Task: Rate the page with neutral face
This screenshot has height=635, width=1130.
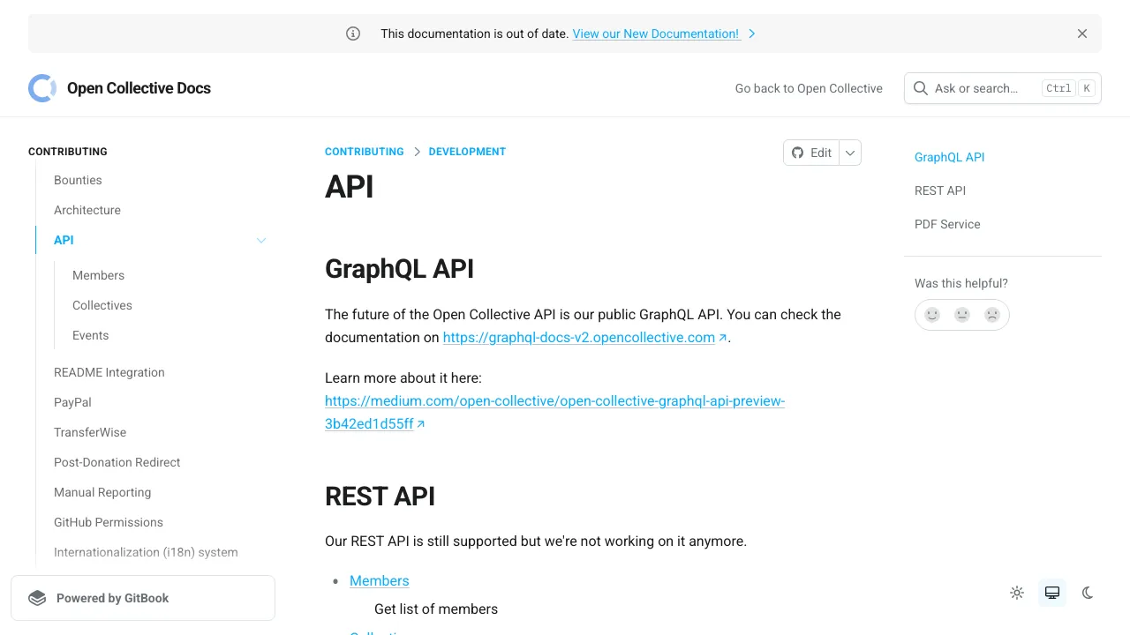Action: pos(962,315)
